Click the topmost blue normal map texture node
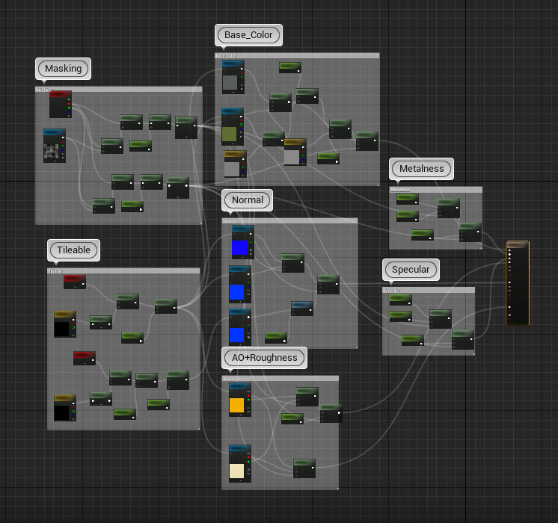Screen dimensions: 558x523 click(x=242, y=242)
